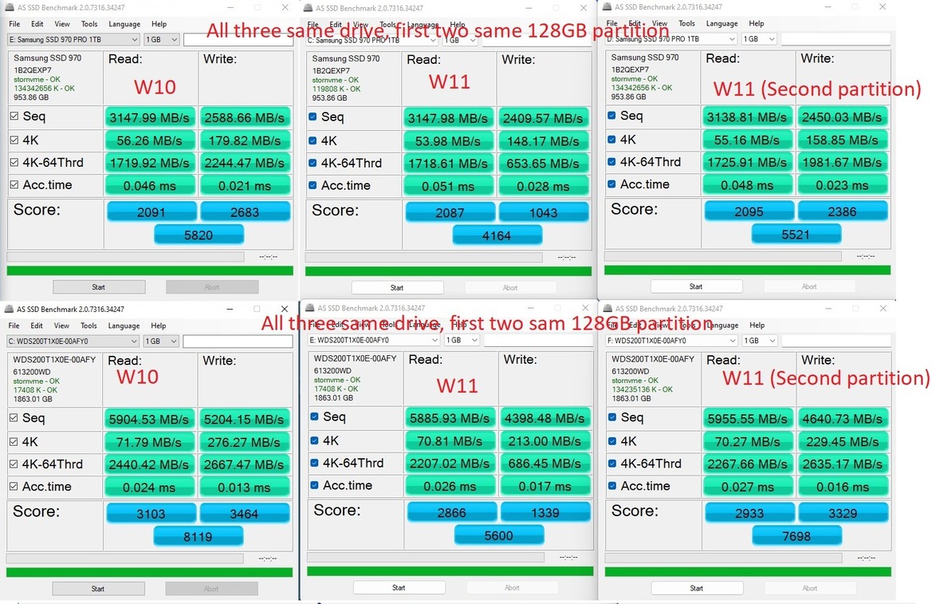This screenshot has height=604, width=932.
Task: Click green progress bar in Samsung E: window
Action: pyautogui.click(x=150, y=270)
